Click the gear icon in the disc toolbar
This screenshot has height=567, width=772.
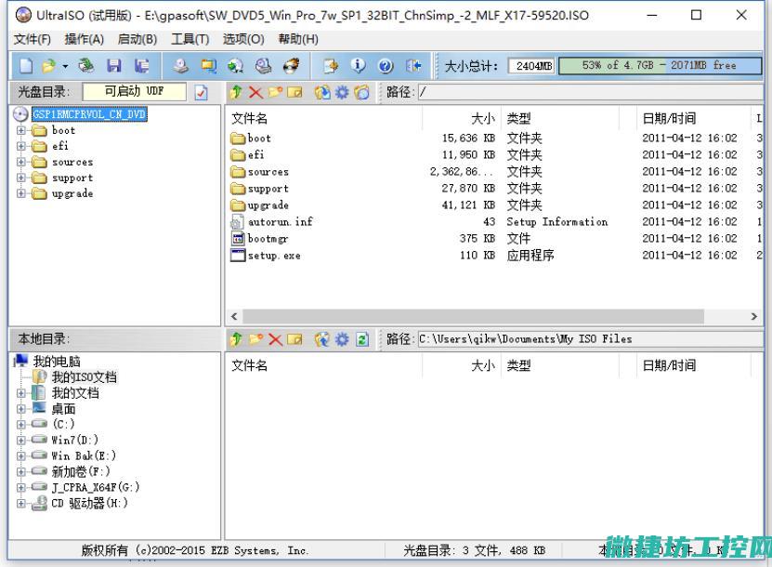click(342, 92)
